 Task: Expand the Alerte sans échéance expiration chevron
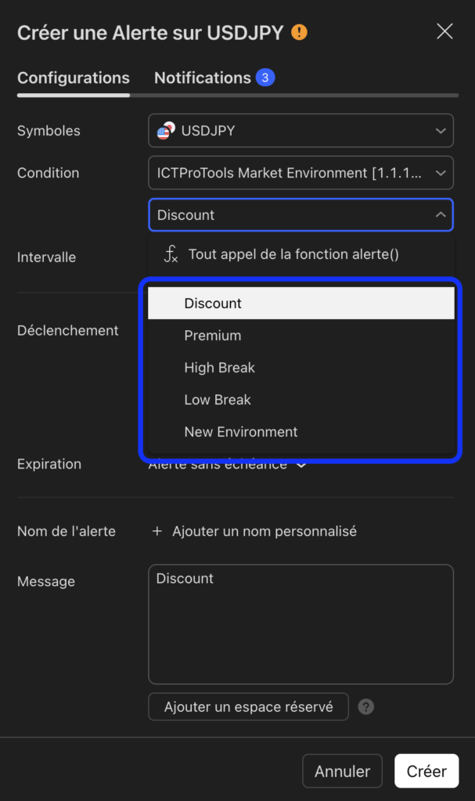point(301,465)
